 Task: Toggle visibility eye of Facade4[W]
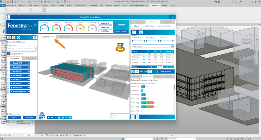pos(29,75)
